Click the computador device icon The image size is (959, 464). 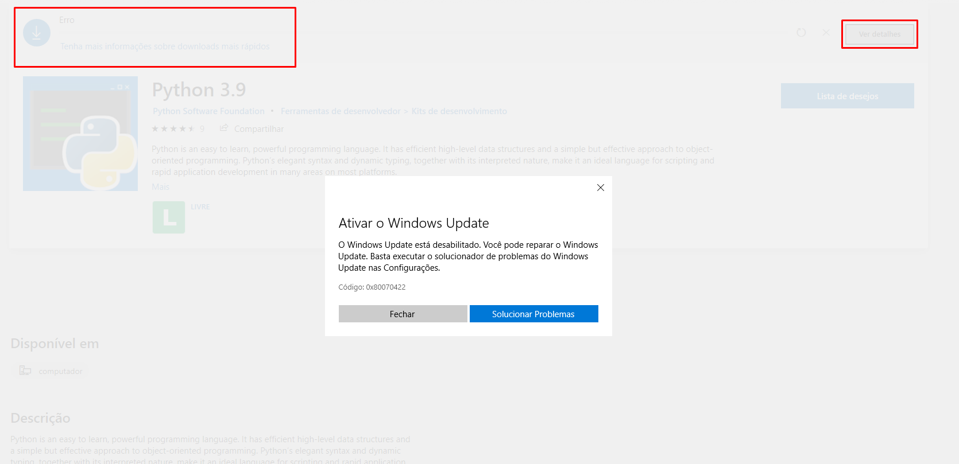coord(25,371)
